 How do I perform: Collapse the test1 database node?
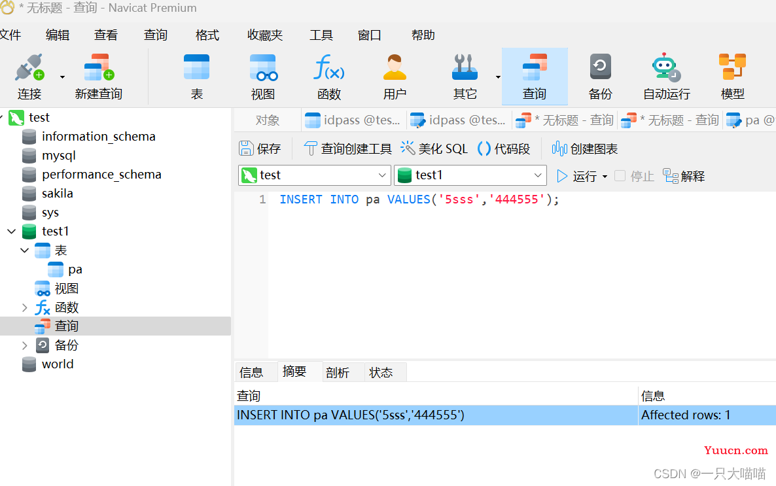[11, 231]
